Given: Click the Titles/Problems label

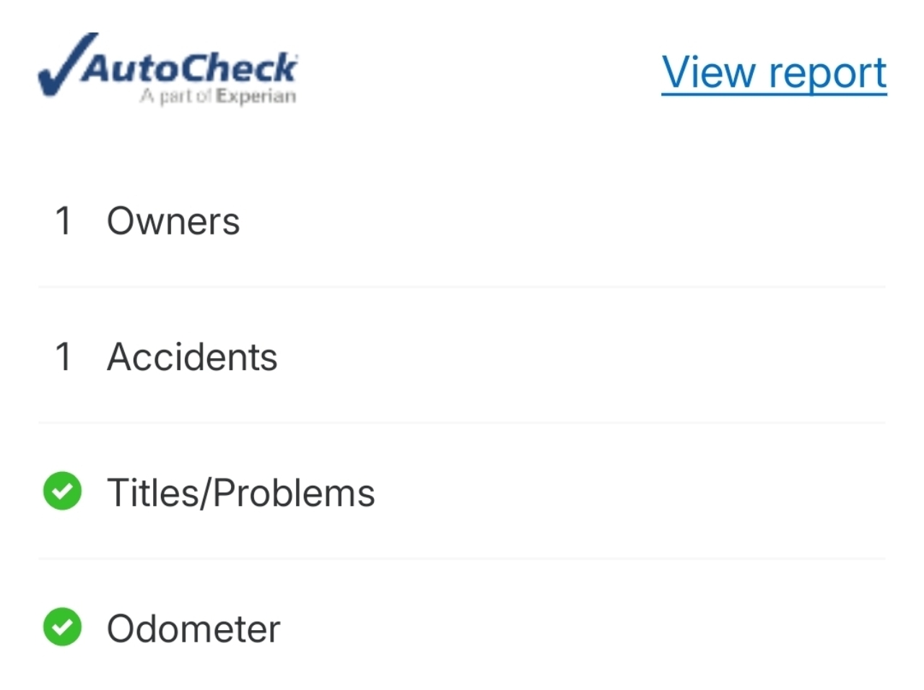Looking at the screenshot, I should (241, 493).
